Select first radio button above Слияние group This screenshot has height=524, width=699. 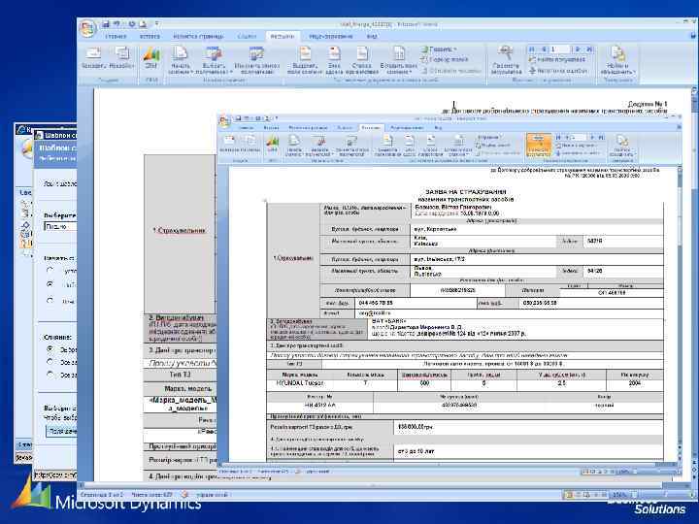pos(50,270)
